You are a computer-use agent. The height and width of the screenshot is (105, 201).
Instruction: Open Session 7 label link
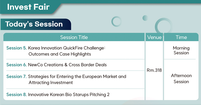[17, 76]
